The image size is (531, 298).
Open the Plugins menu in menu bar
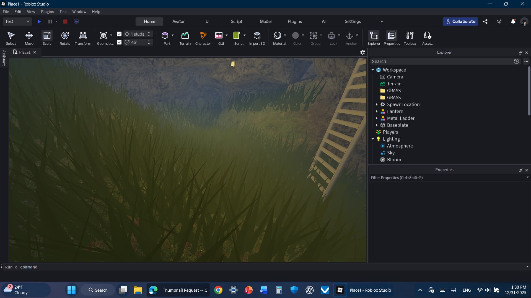[47, 12]
